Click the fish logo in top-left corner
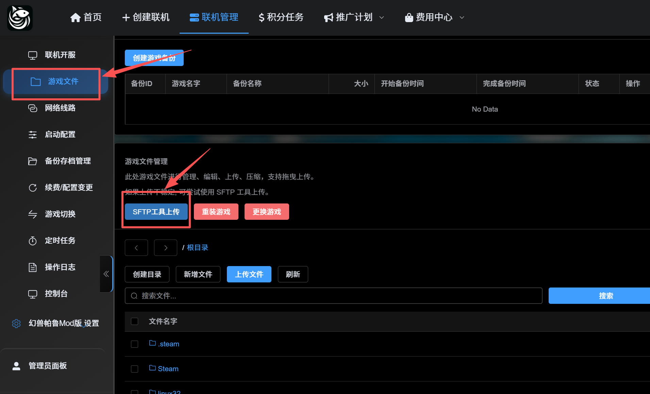This screenshot has width=650, height=394. pyautogui.click(x=20, y=18)
